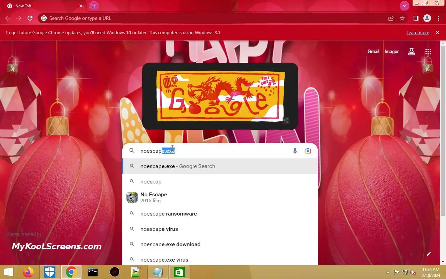This screenshot has width=446, height=279.
Task: Close the New Tab tab
Action: 81,6
